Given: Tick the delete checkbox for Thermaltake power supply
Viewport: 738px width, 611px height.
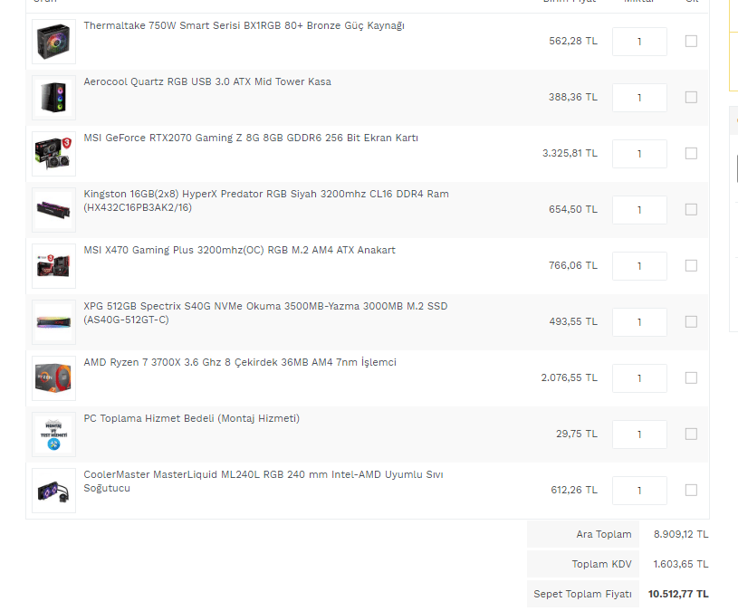Looking at the screenshot, I should pos(691,42).
